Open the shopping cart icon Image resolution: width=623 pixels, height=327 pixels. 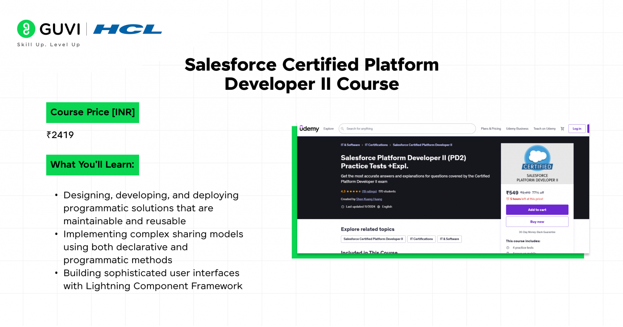coord(562,128)
